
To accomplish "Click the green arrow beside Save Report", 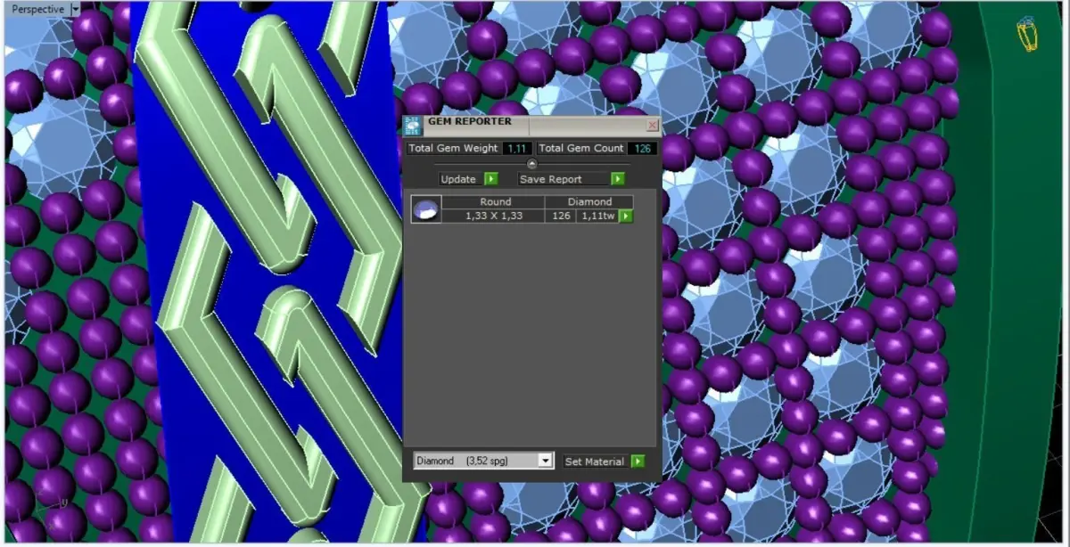I will [x=617, y=179].
